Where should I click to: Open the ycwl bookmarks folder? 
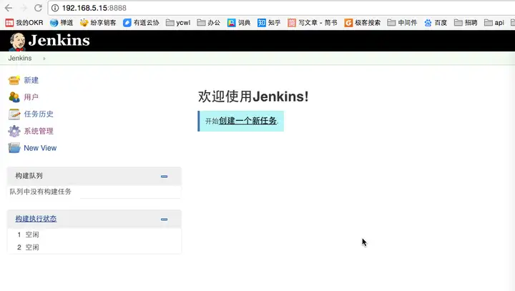tap(178, 23)
